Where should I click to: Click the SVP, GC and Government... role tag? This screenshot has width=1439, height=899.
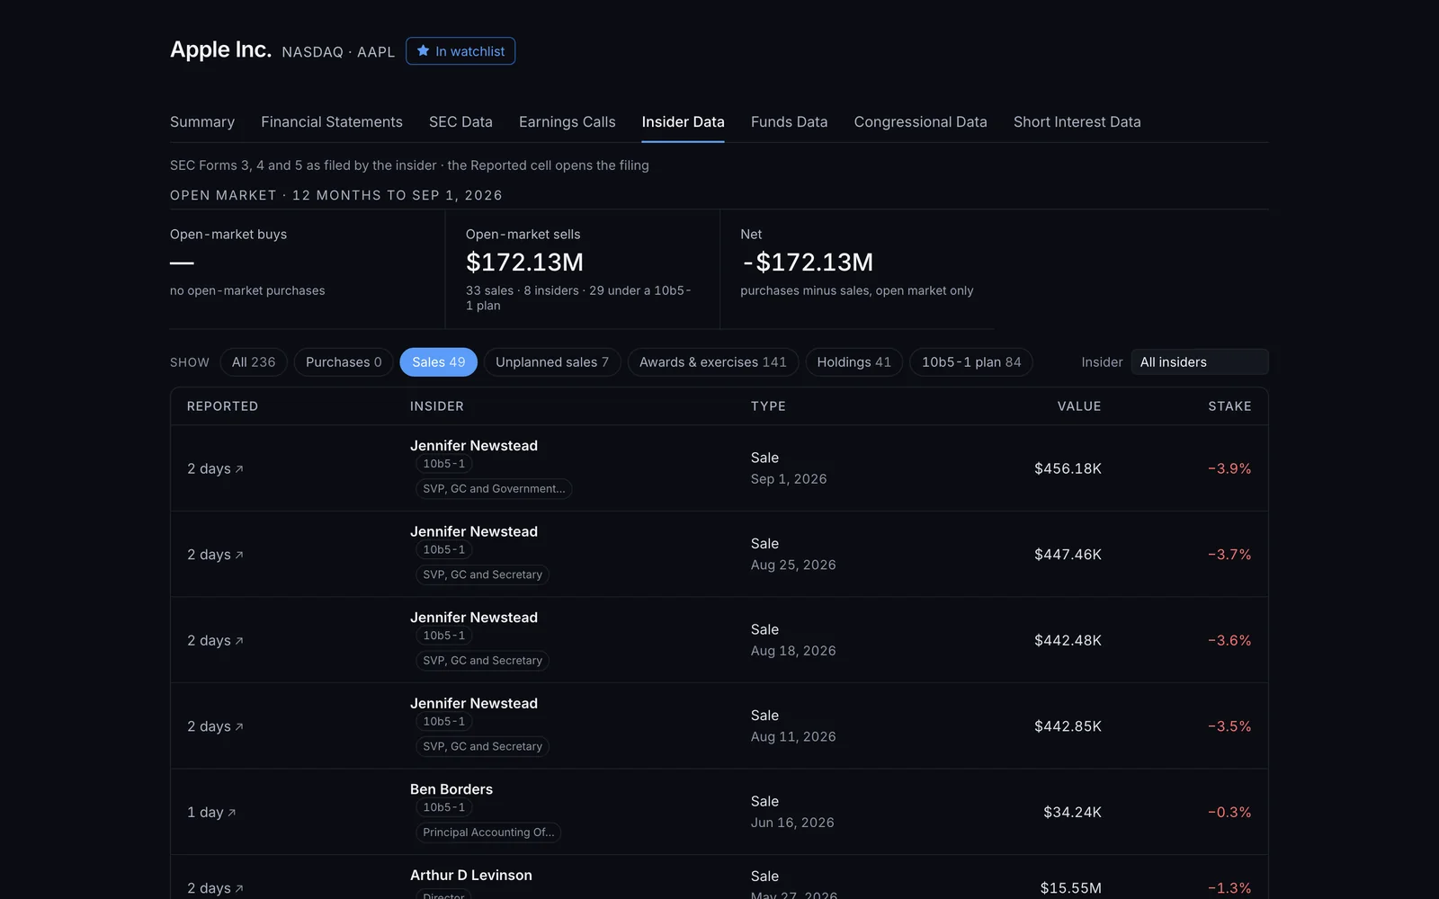494,489
